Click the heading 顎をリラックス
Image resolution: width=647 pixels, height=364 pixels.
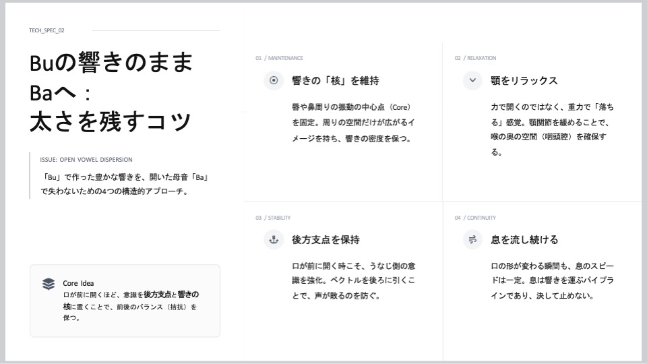(524, 81)
